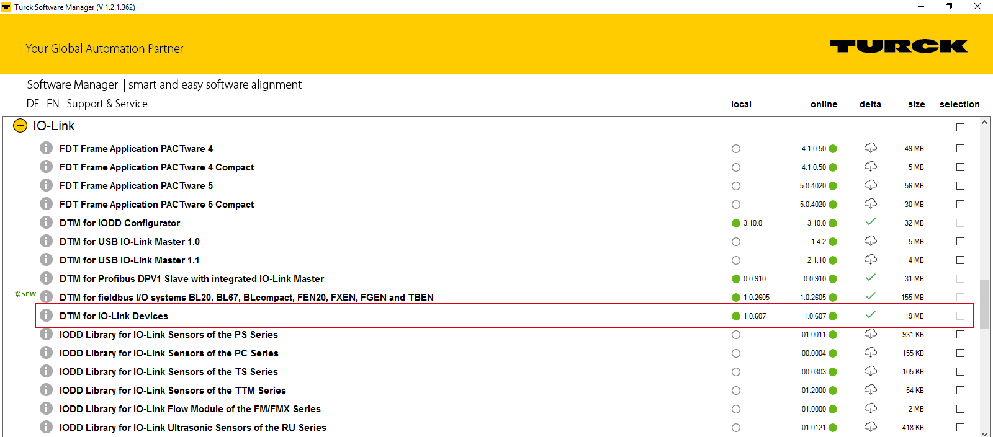Show info for DTM for IODD Configurator
Image resolution: width=993 pixels, height=437 pixels.
point(46,223)
